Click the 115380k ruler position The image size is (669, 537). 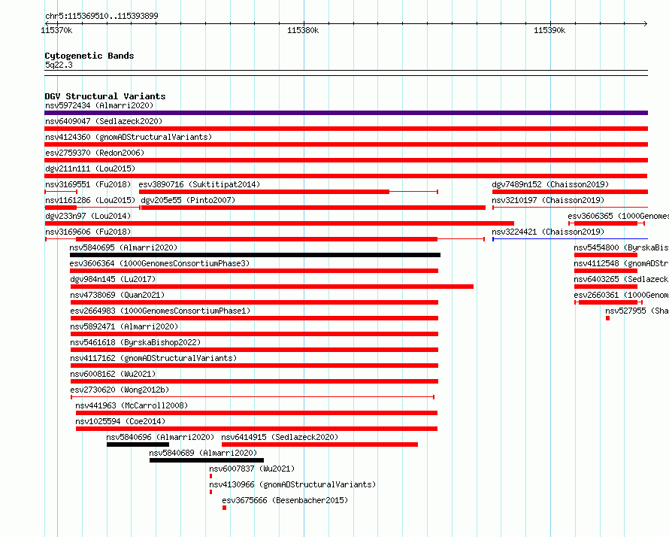303,30
